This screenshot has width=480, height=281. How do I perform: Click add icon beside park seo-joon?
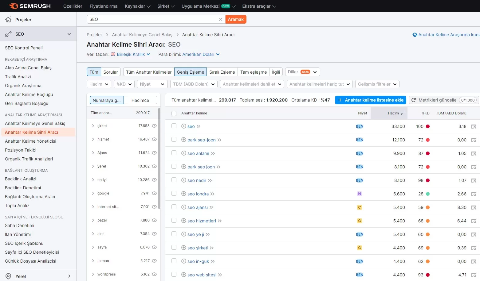[184, 140]
